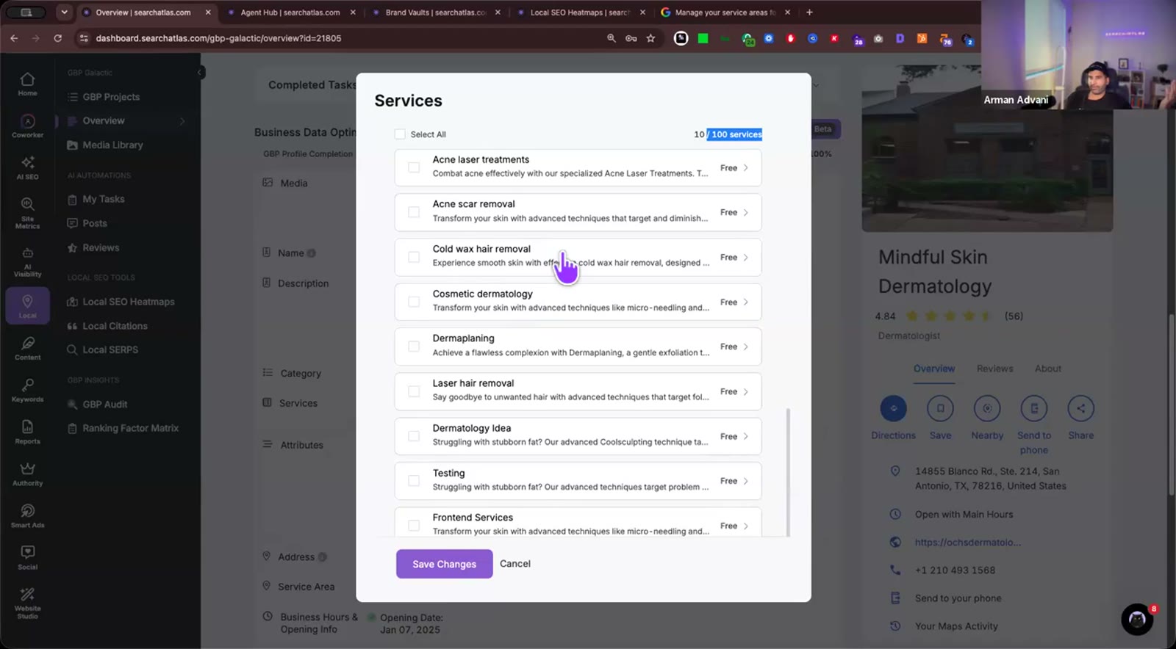The width and height of the screenshot is (1176, 649).
Task: Switch to the Reviews tab on the profile
Action: coord(994,369)
